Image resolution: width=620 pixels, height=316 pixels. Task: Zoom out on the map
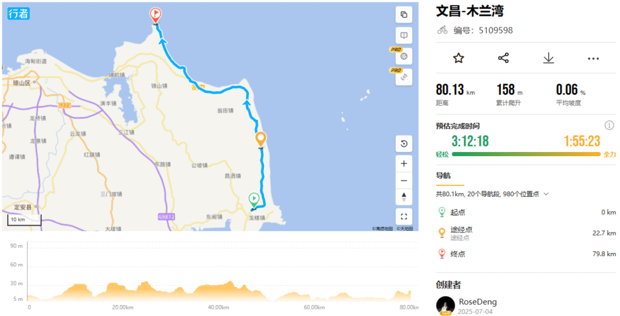[x=404, y=181]
